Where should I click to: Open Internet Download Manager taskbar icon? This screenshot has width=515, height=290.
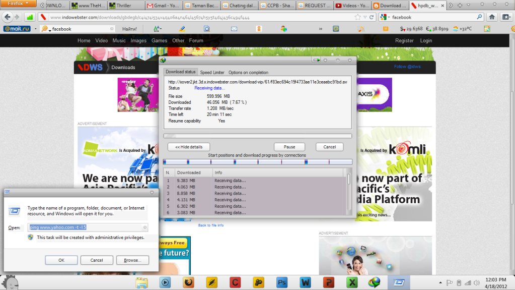pos(375,282)
